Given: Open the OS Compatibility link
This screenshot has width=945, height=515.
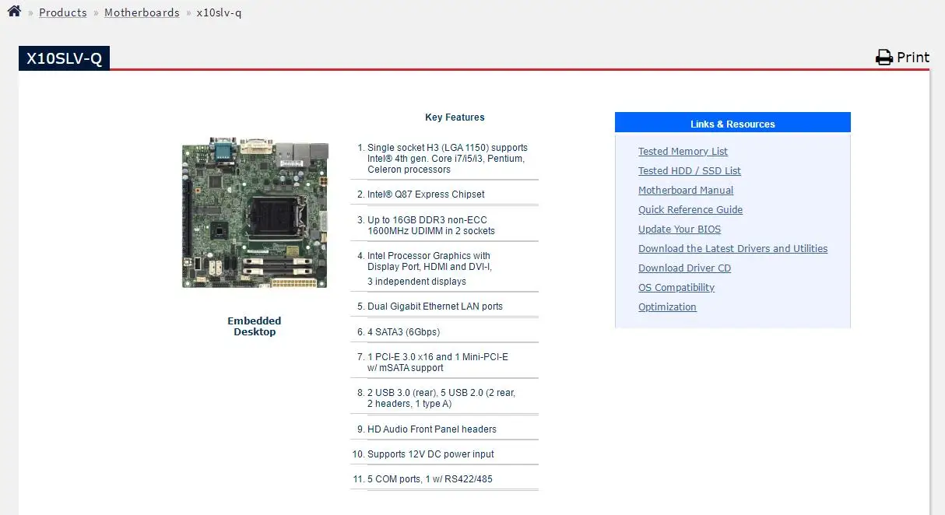Looking at the screenshot, I should pos(676,288).
